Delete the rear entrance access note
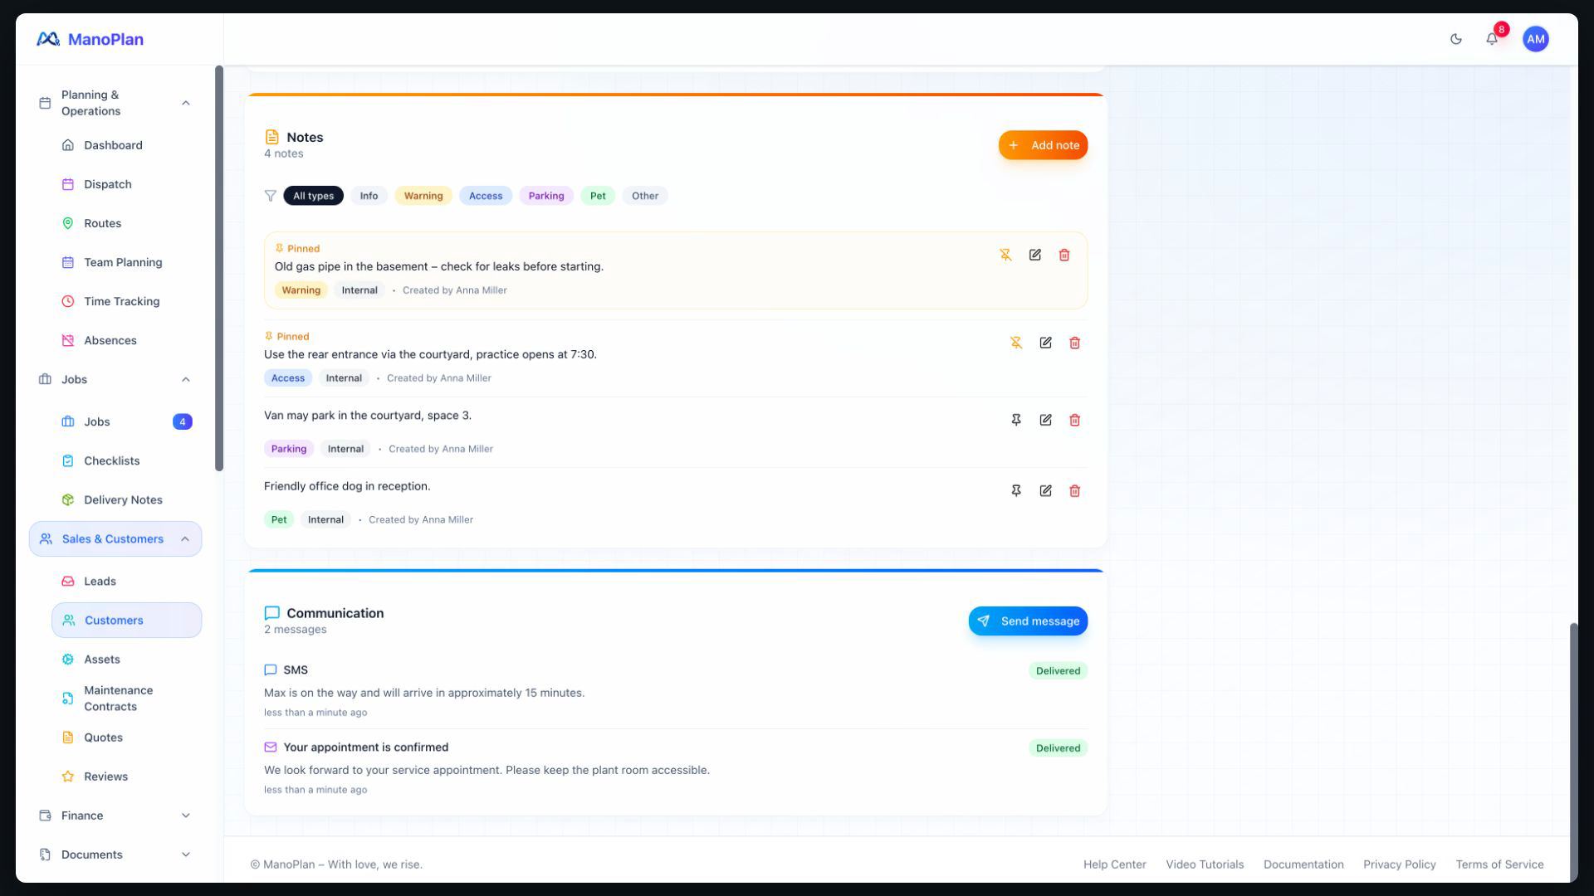 (x=1075, y=343)
